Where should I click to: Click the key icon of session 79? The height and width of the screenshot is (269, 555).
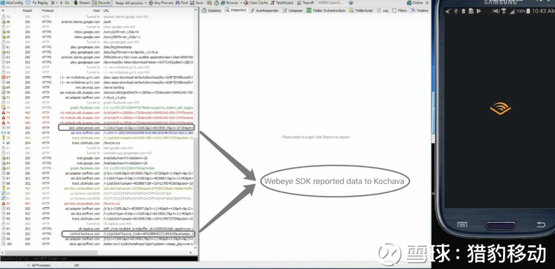[3, 138]
